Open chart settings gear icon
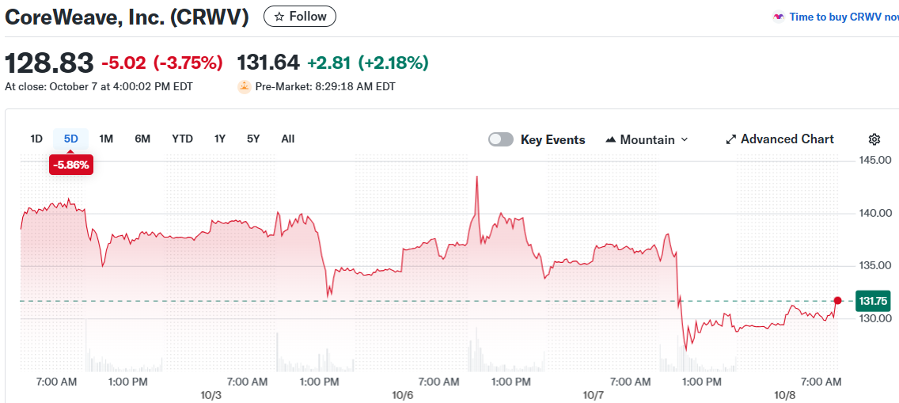This screenshot has height=403, width=899. [x=874, y=139]
